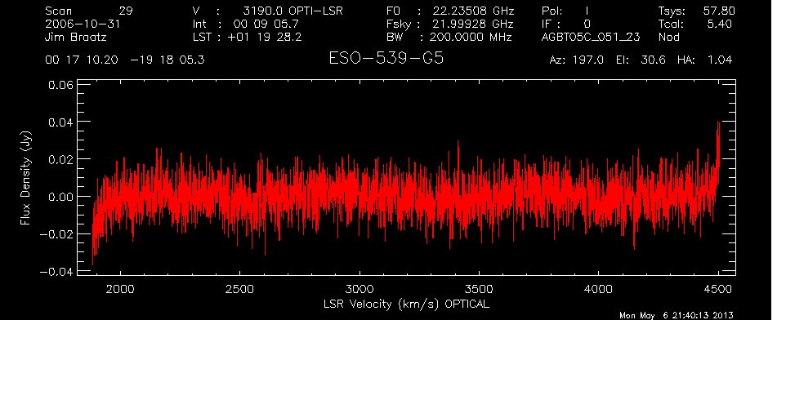Select the -0.04 y-axis tick label
This screenshot has height=400, width=786.
click(56, 272)
